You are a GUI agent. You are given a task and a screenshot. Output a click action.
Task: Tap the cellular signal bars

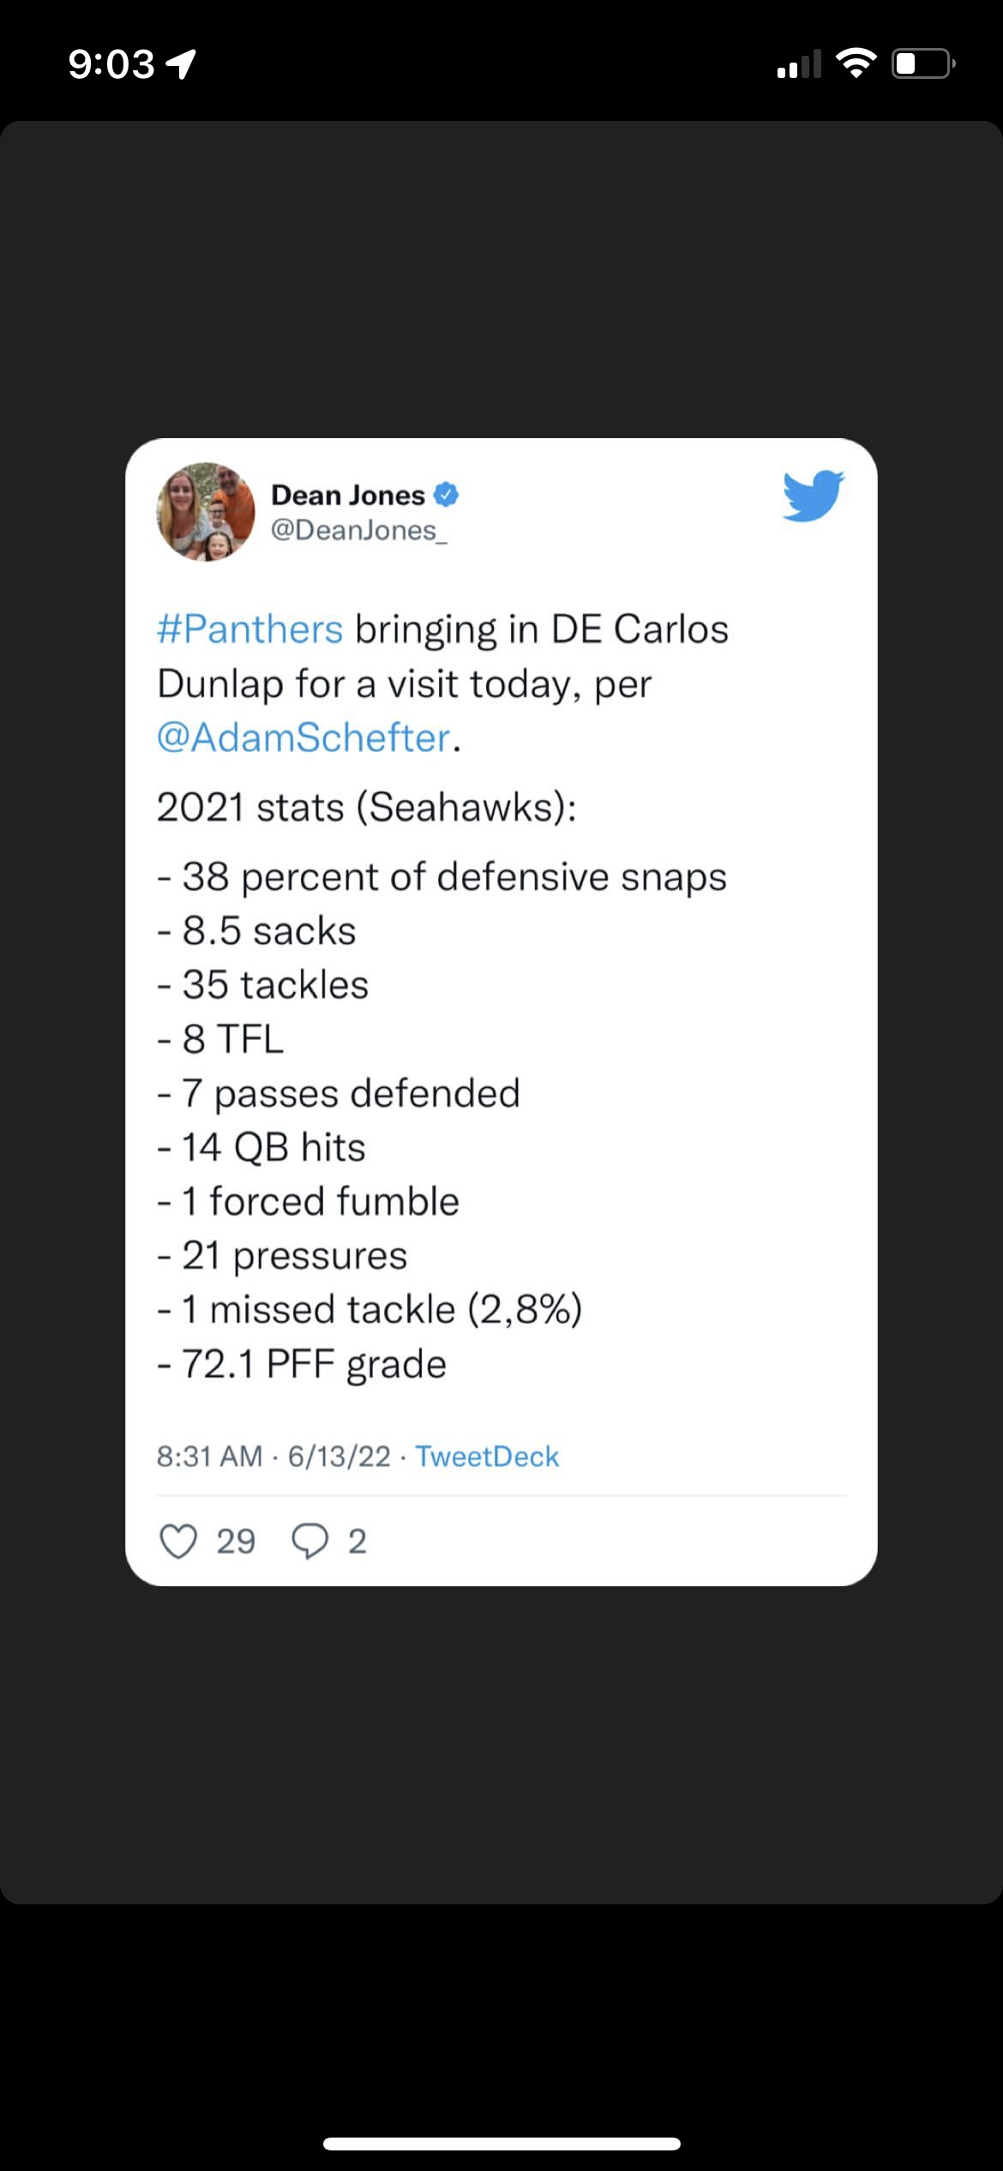click(798, 64)
